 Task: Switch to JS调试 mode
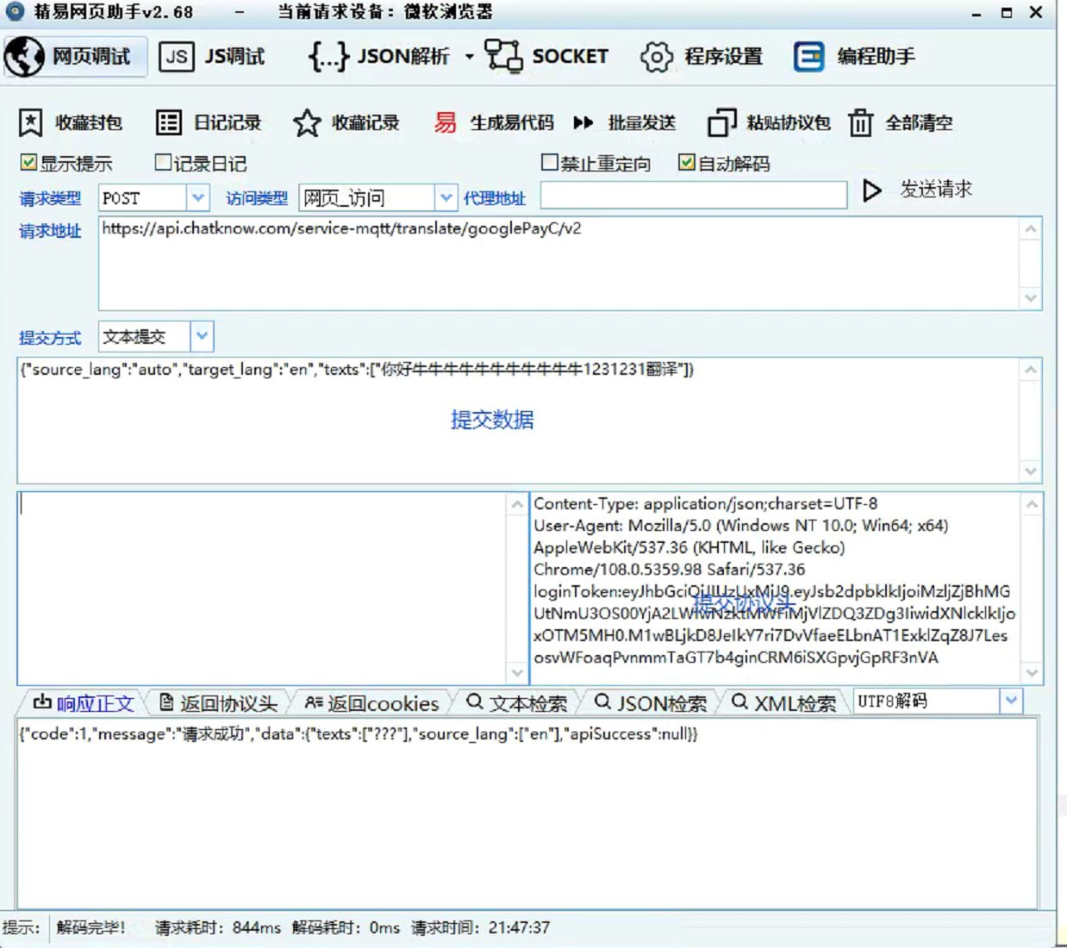coord(213,57)
